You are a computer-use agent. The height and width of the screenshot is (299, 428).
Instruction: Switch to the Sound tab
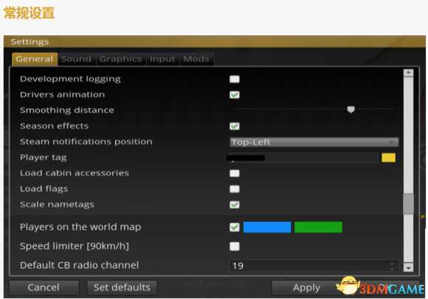[76, 59]
